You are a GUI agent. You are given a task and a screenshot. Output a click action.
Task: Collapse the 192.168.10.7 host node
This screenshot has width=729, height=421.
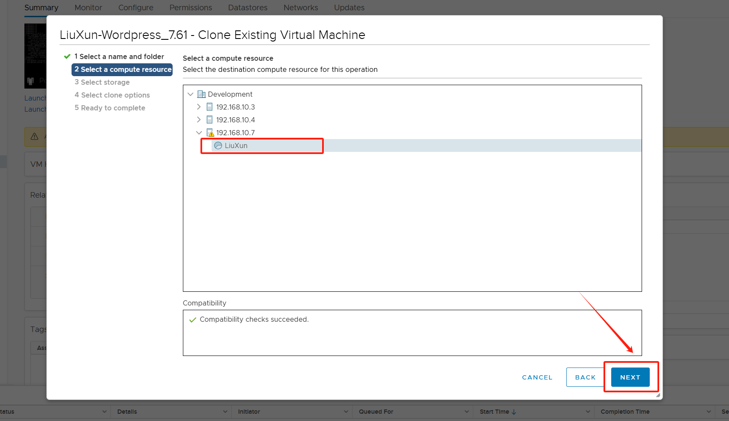click(199, 133)
